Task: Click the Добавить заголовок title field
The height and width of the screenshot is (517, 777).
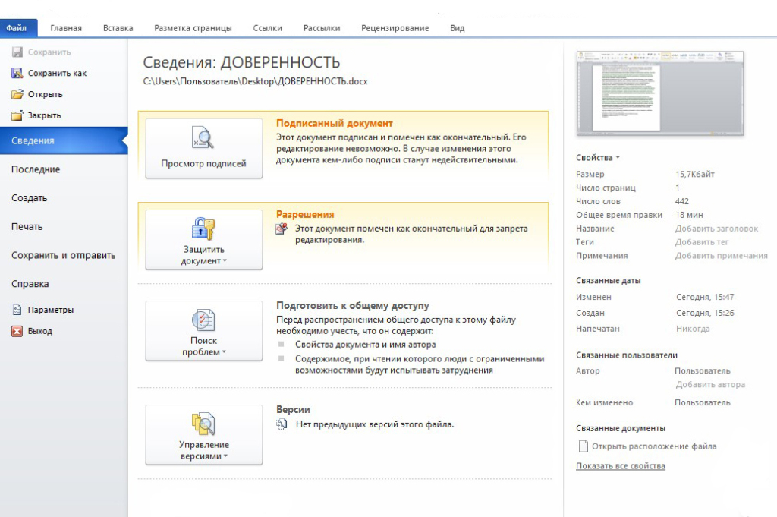Action: coord(716,229)
